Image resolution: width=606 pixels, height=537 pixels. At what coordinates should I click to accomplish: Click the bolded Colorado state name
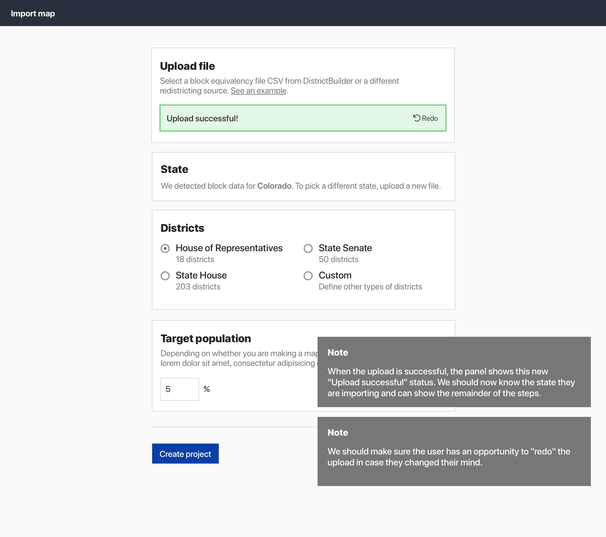pyautogui.click(x=274, y=186)
